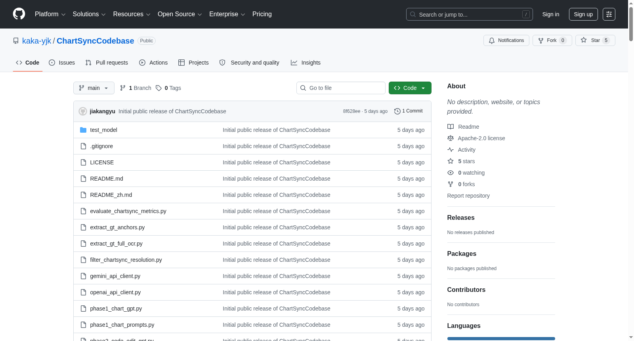Expand the Open Source menu

(180, 14)
